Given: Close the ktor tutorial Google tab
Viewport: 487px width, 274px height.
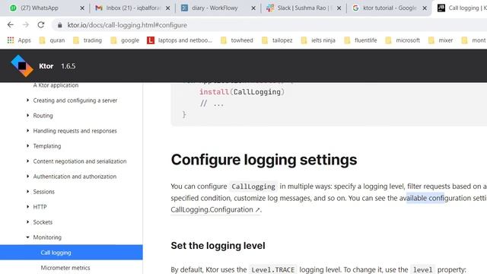Looking at the screenshot, I should click(x=425, y=8).
